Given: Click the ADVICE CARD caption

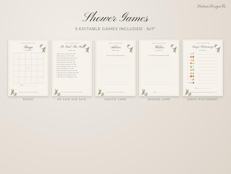Looking at the screenshot, I should click(115, 99).
